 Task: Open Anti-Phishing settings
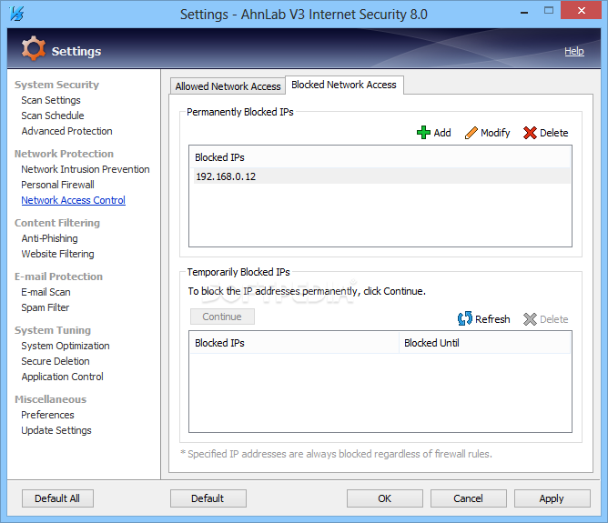pos(50,238)
